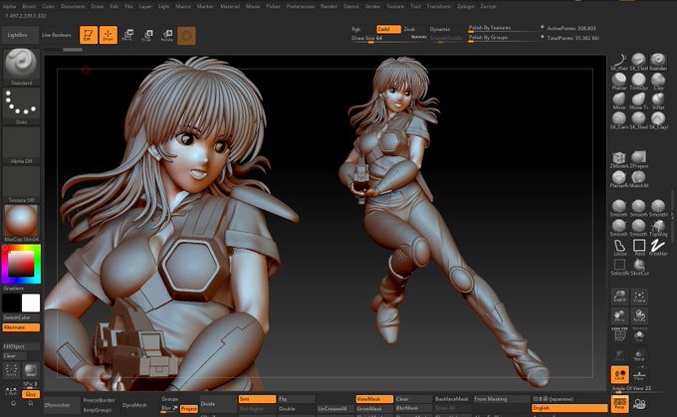Select the Move T brush
Image resolution: width=677 pixels, height=417 pixels.
(638, 101)
